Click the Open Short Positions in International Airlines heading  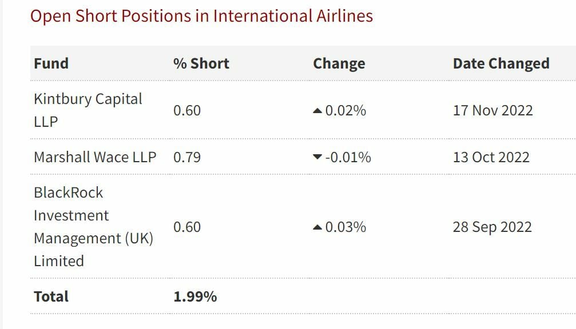(201, 16)
